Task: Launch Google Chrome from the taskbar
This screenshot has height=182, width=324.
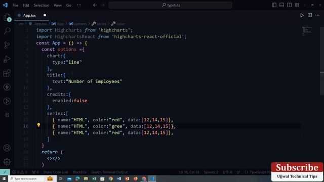Action: pyautogui.click(x=111, y=178)
